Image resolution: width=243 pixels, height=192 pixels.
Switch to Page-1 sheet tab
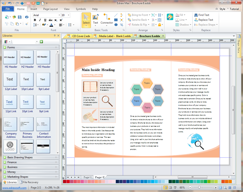tap(87, 177)
